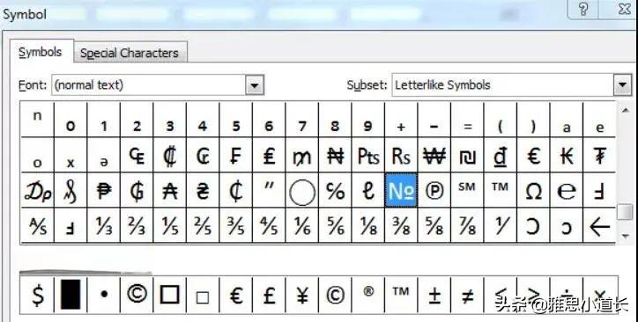Select the German penny ₰ symbol

tap(70, 190)
